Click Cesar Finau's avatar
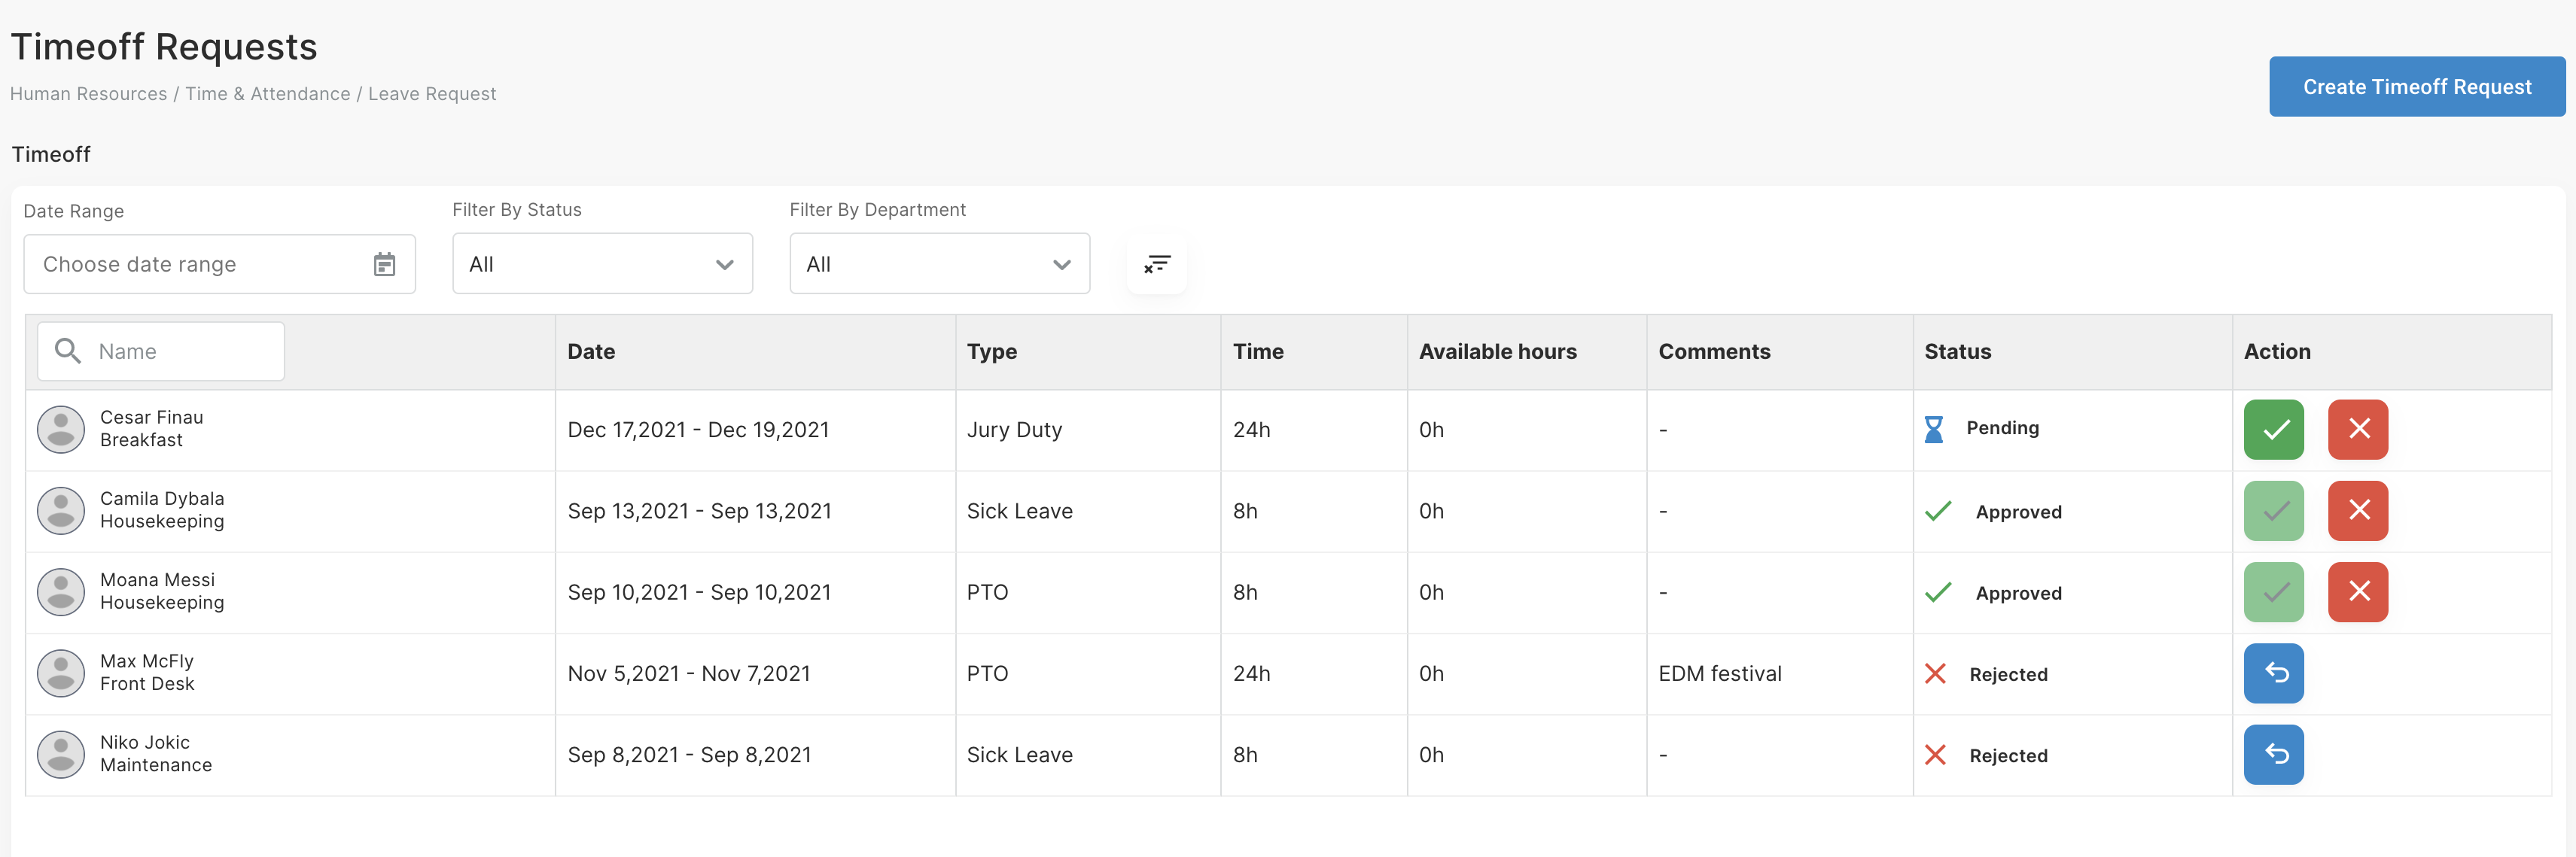This screenshot has height=857, width=2576. (x=61, y=430)
